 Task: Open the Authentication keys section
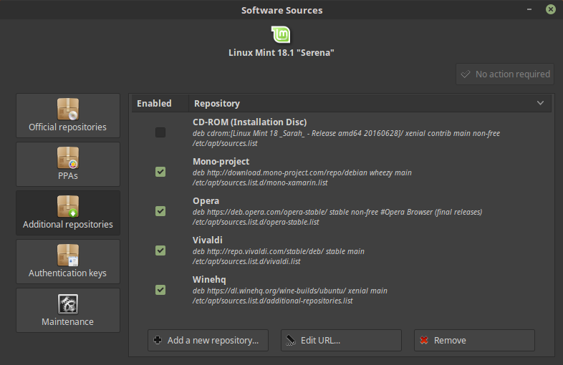[68, 262]
